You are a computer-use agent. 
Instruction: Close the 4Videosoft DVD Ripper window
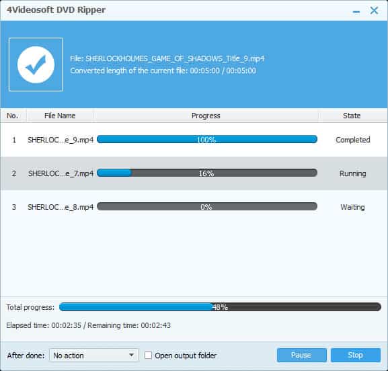click(x=374, y=11)
